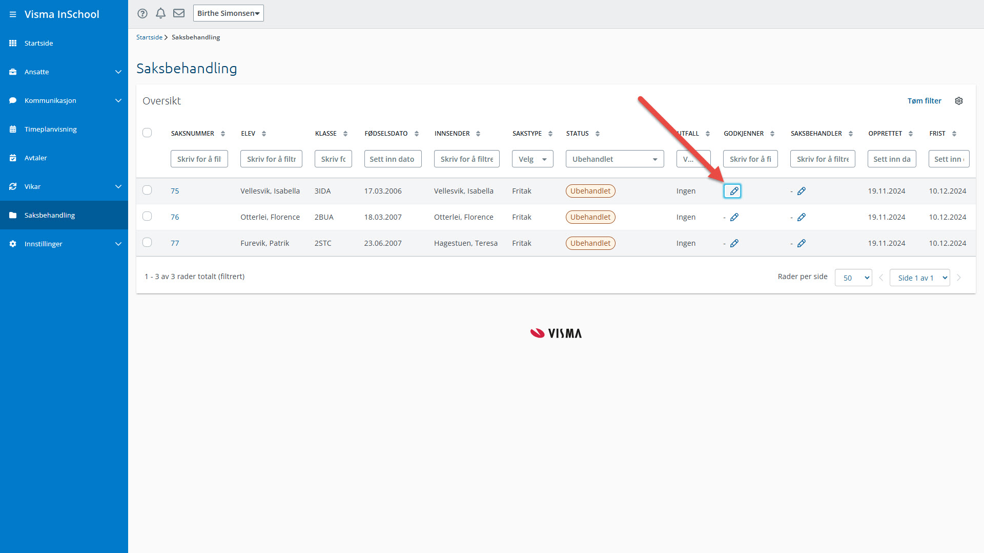Open the notifications bell
The image size is (984, 553).
coord(160,13)
